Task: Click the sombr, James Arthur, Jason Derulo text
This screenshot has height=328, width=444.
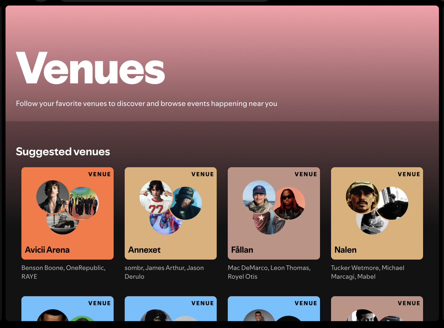Action: point(164,272)
